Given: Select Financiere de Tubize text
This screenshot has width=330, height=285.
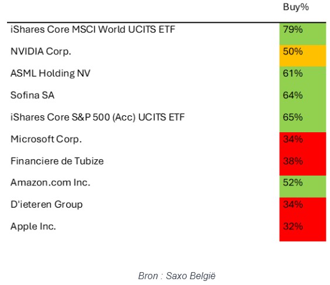Looking at the screenshot, I should [57, 161].
